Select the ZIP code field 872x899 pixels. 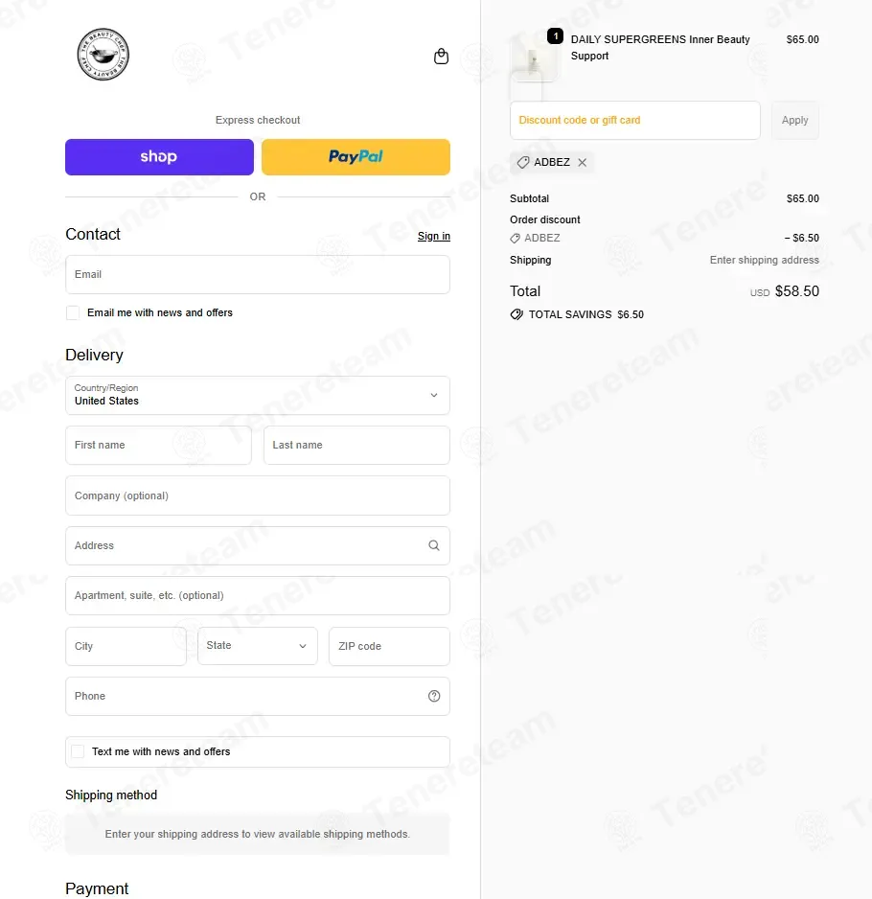(389, 646)
